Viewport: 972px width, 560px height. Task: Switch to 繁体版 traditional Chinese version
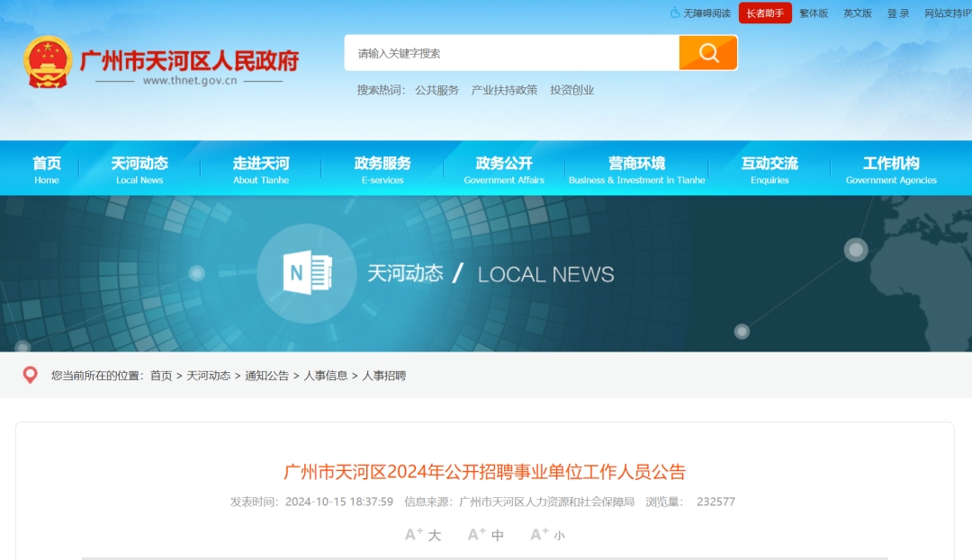tap(814, 13)
